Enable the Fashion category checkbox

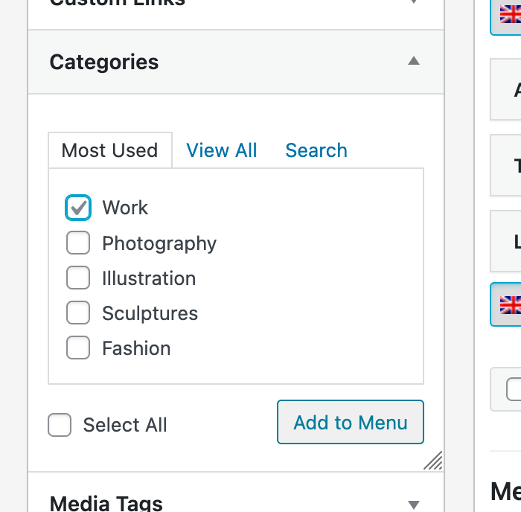(x=78, y=348)
